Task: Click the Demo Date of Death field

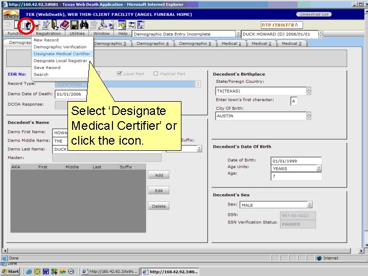Action: coord(71,94)
